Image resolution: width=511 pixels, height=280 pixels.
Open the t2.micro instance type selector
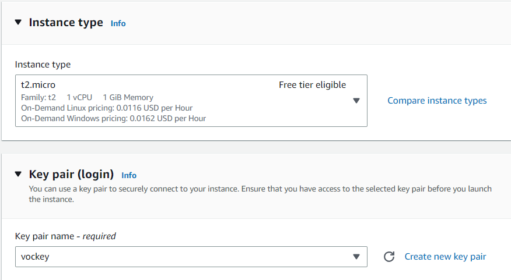[175, 100]
